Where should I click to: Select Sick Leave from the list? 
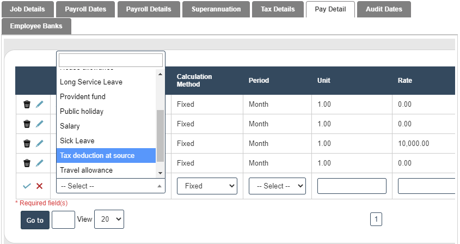pos(106,141)
